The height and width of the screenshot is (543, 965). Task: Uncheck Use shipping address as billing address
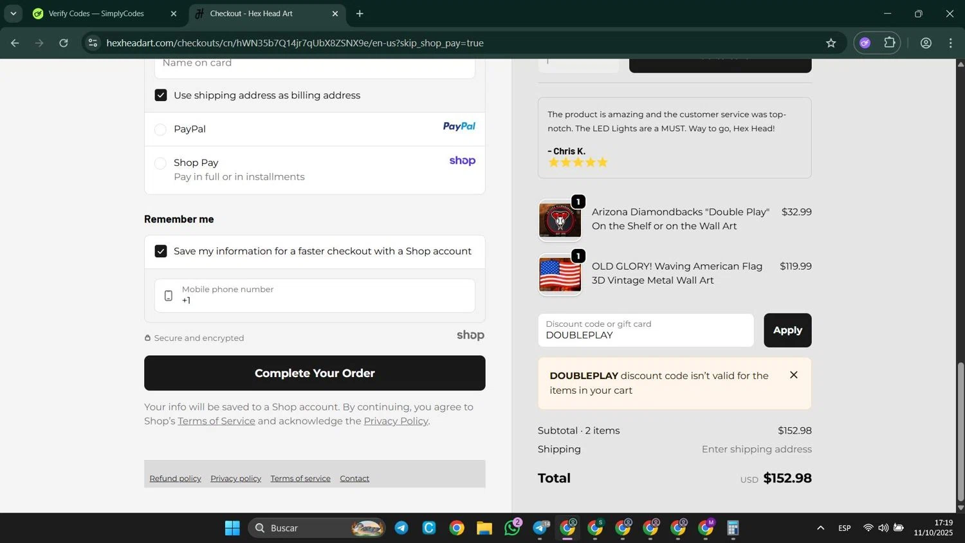point(161,95)
